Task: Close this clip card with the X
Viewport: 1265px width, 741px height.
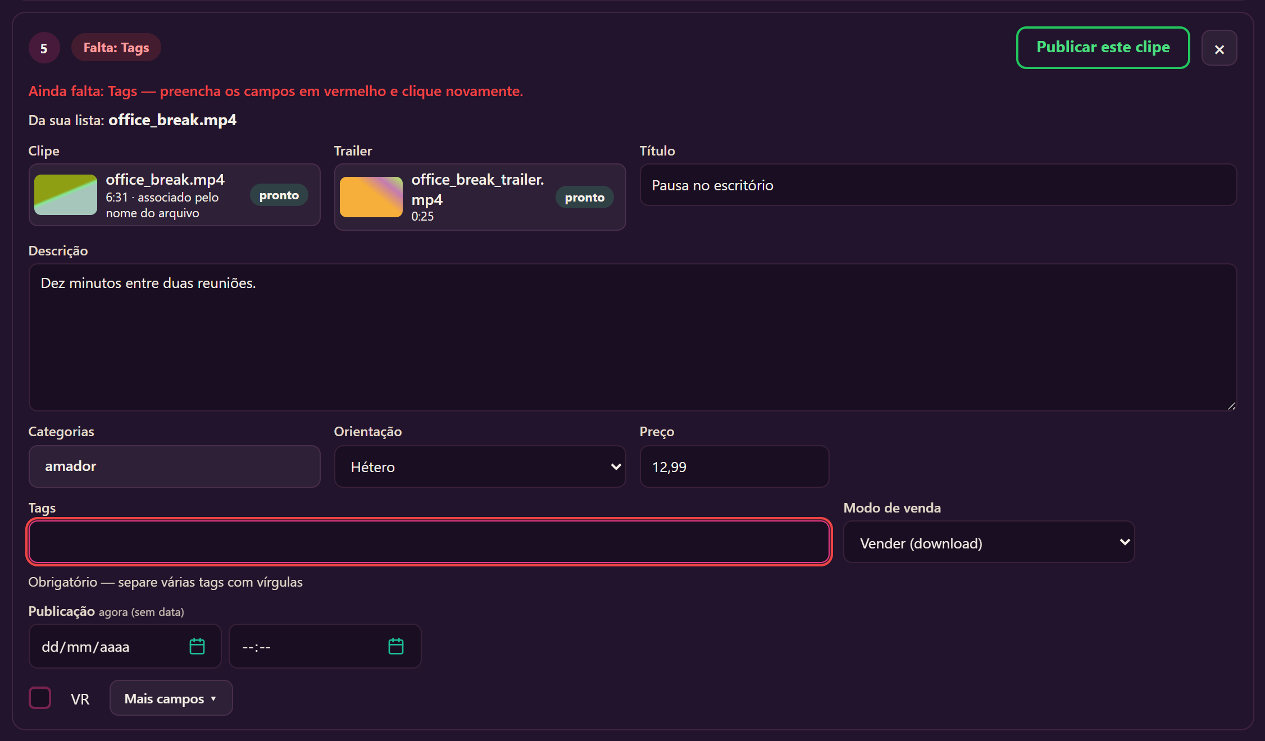Action: (x=1219, y=49)
